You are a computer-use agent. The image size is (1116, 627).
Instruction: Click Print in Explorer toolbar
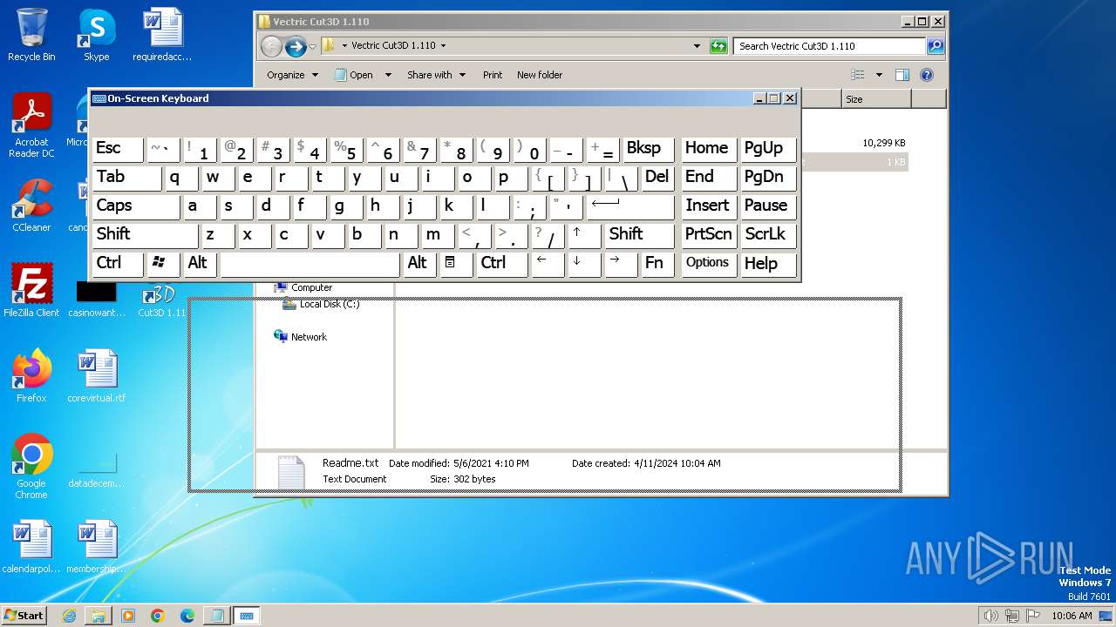[493, 75]
